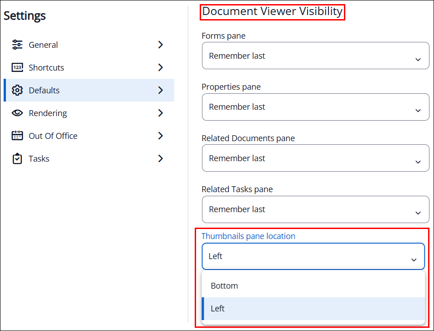Image resolution: width=434 pixels, height=331 pixels.
Task: Open the Properties pane dropdown
Action: [x=316, y=107]
